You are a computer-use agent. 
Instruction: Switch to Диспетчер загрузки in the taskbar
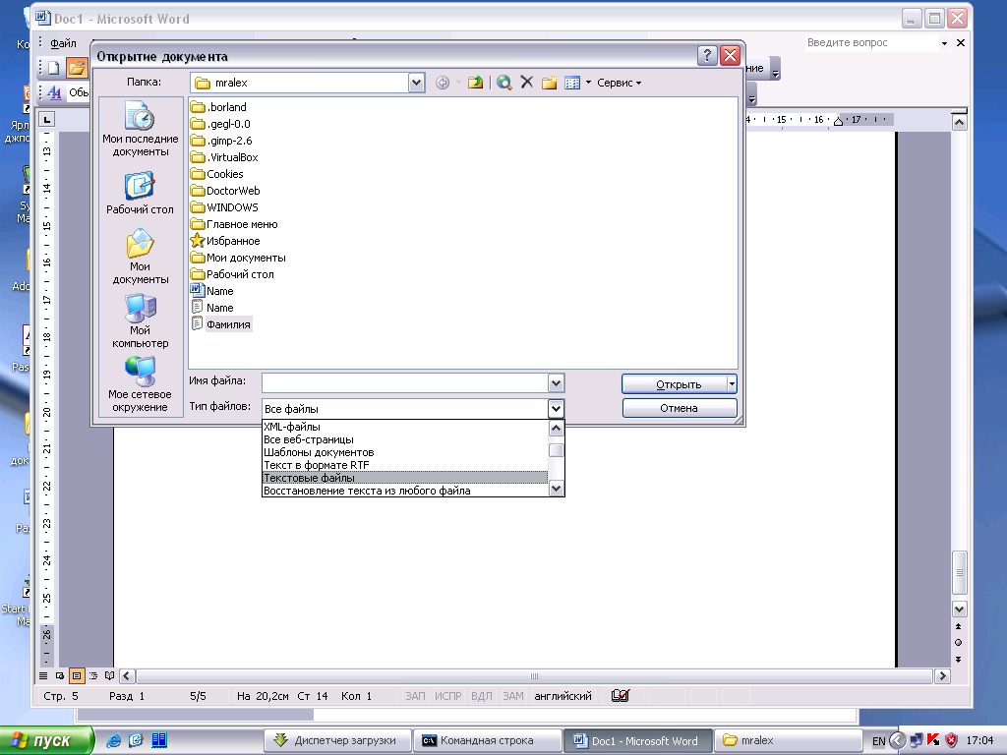[338, 740]
